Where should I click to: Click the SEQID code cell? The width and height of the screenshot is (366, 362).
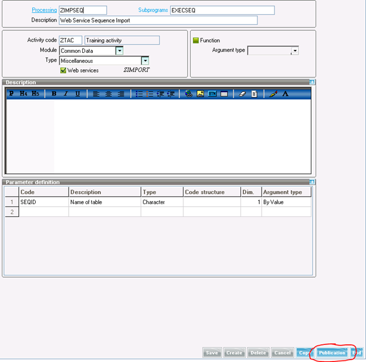click(x=43, y=202)
